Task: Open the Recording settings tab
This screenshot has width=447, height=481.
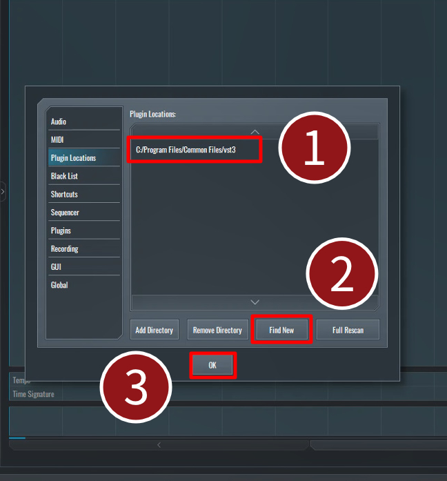Action: (64, 248)
